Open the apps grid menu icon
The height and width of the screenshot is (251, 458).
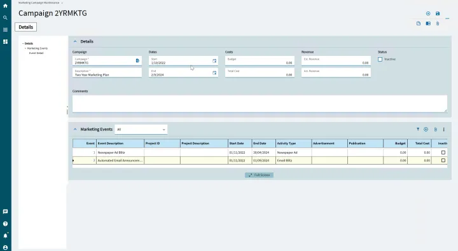5,29
